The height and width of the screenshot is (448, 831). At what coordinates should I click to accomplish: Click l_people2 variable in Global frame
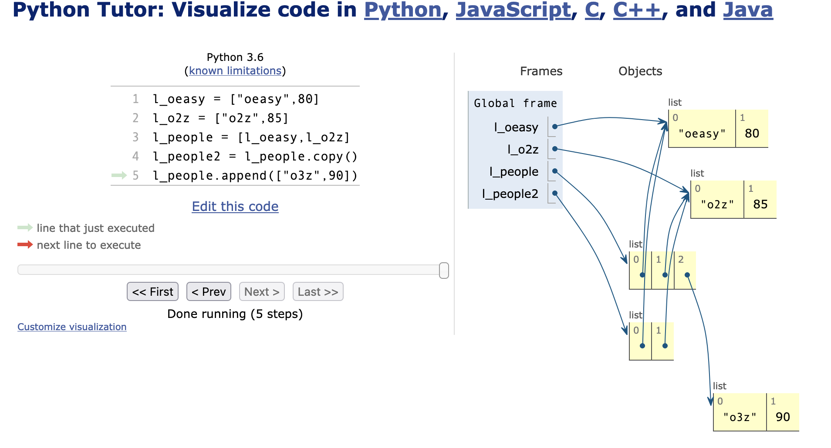coord(510,194)
